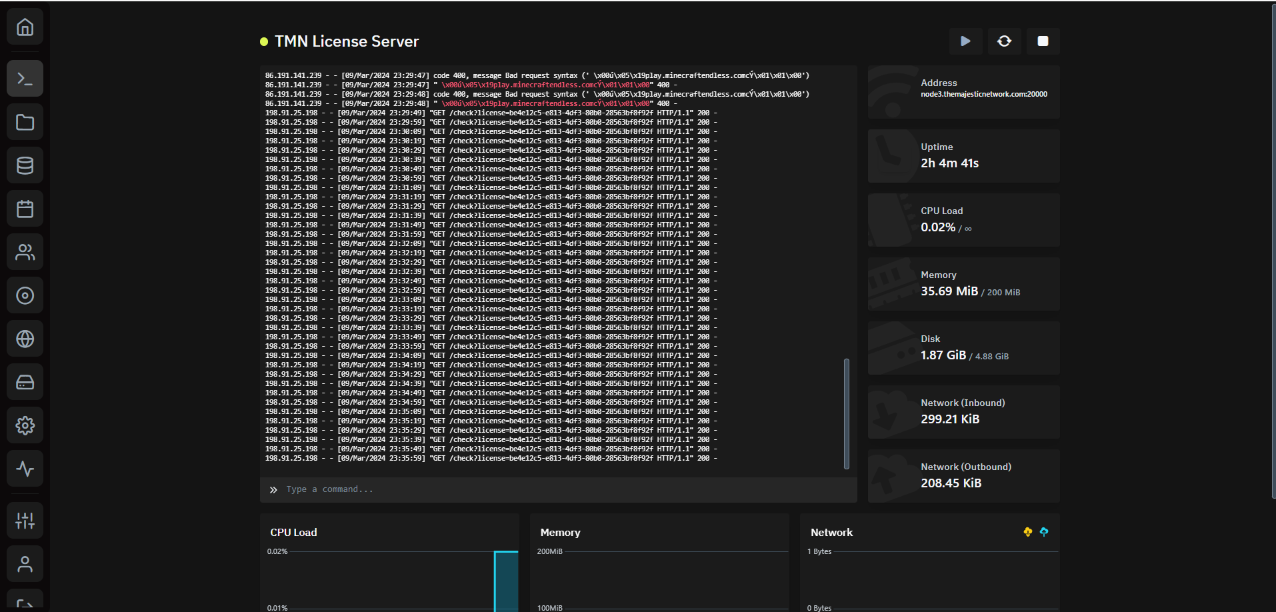Click the cyan outbound network legend icon
The image size is (1276, 612).
pyautogui.click(x=1044, y=532)
